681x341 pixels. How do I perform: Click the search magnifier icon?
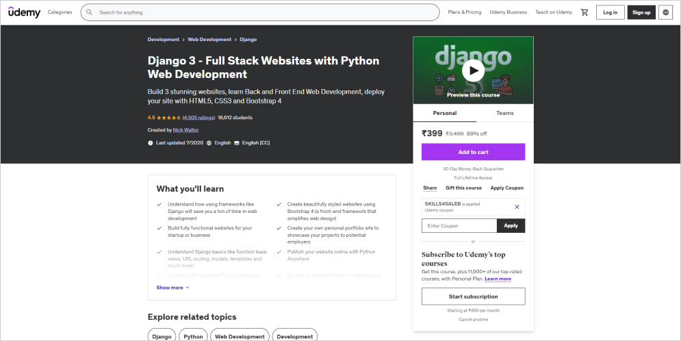tap(90, 12)
